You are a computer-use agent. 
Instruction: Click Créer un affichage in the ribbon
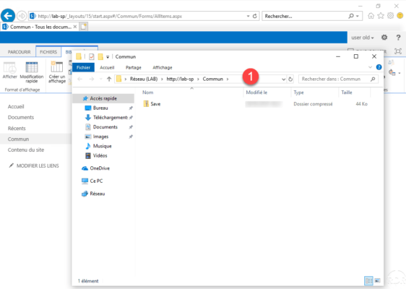point(57,72)
